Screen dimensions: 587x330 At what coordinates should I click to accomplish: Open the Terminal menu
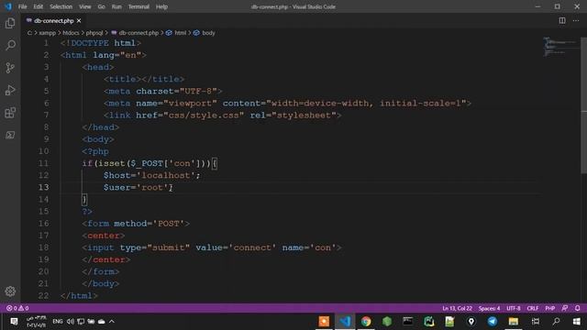[138, 6]
